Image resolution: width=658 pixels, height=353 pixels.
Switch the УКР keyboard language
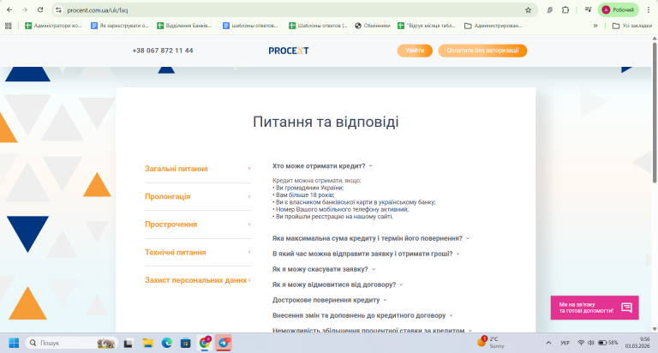pos(565,343)
